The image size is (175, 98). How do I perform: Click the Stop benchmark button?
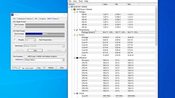point(35,50)
